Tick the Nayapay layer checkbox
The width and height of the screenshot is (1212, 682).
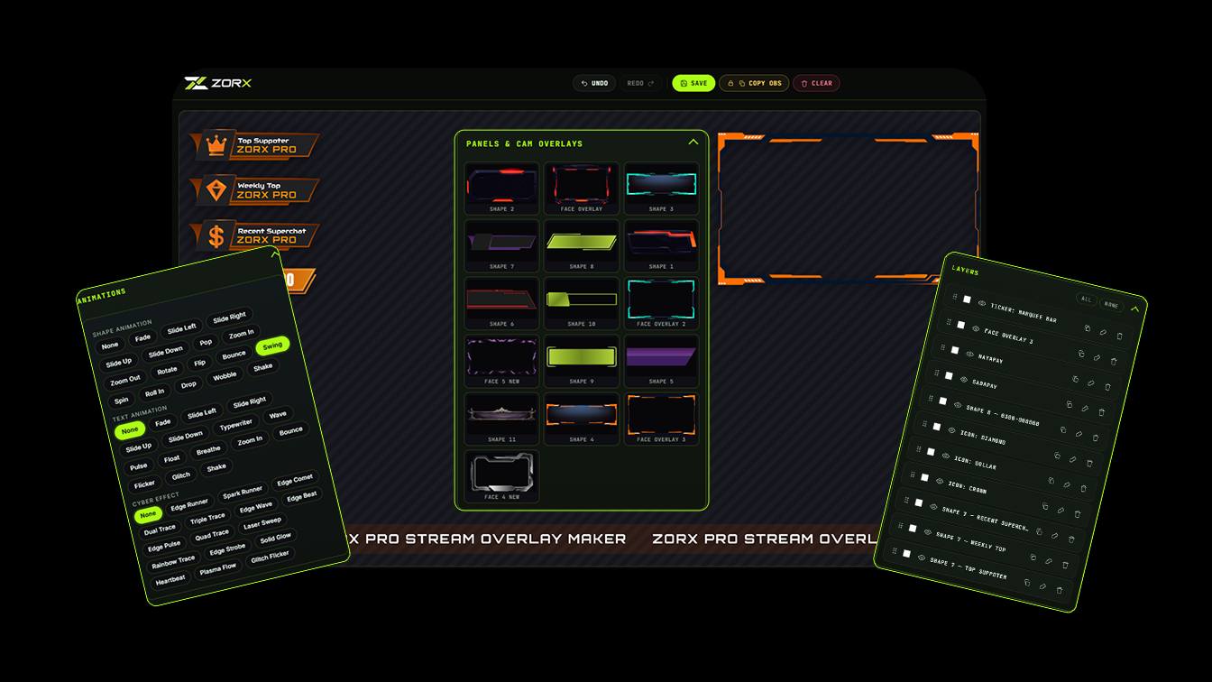coord(955,350)
